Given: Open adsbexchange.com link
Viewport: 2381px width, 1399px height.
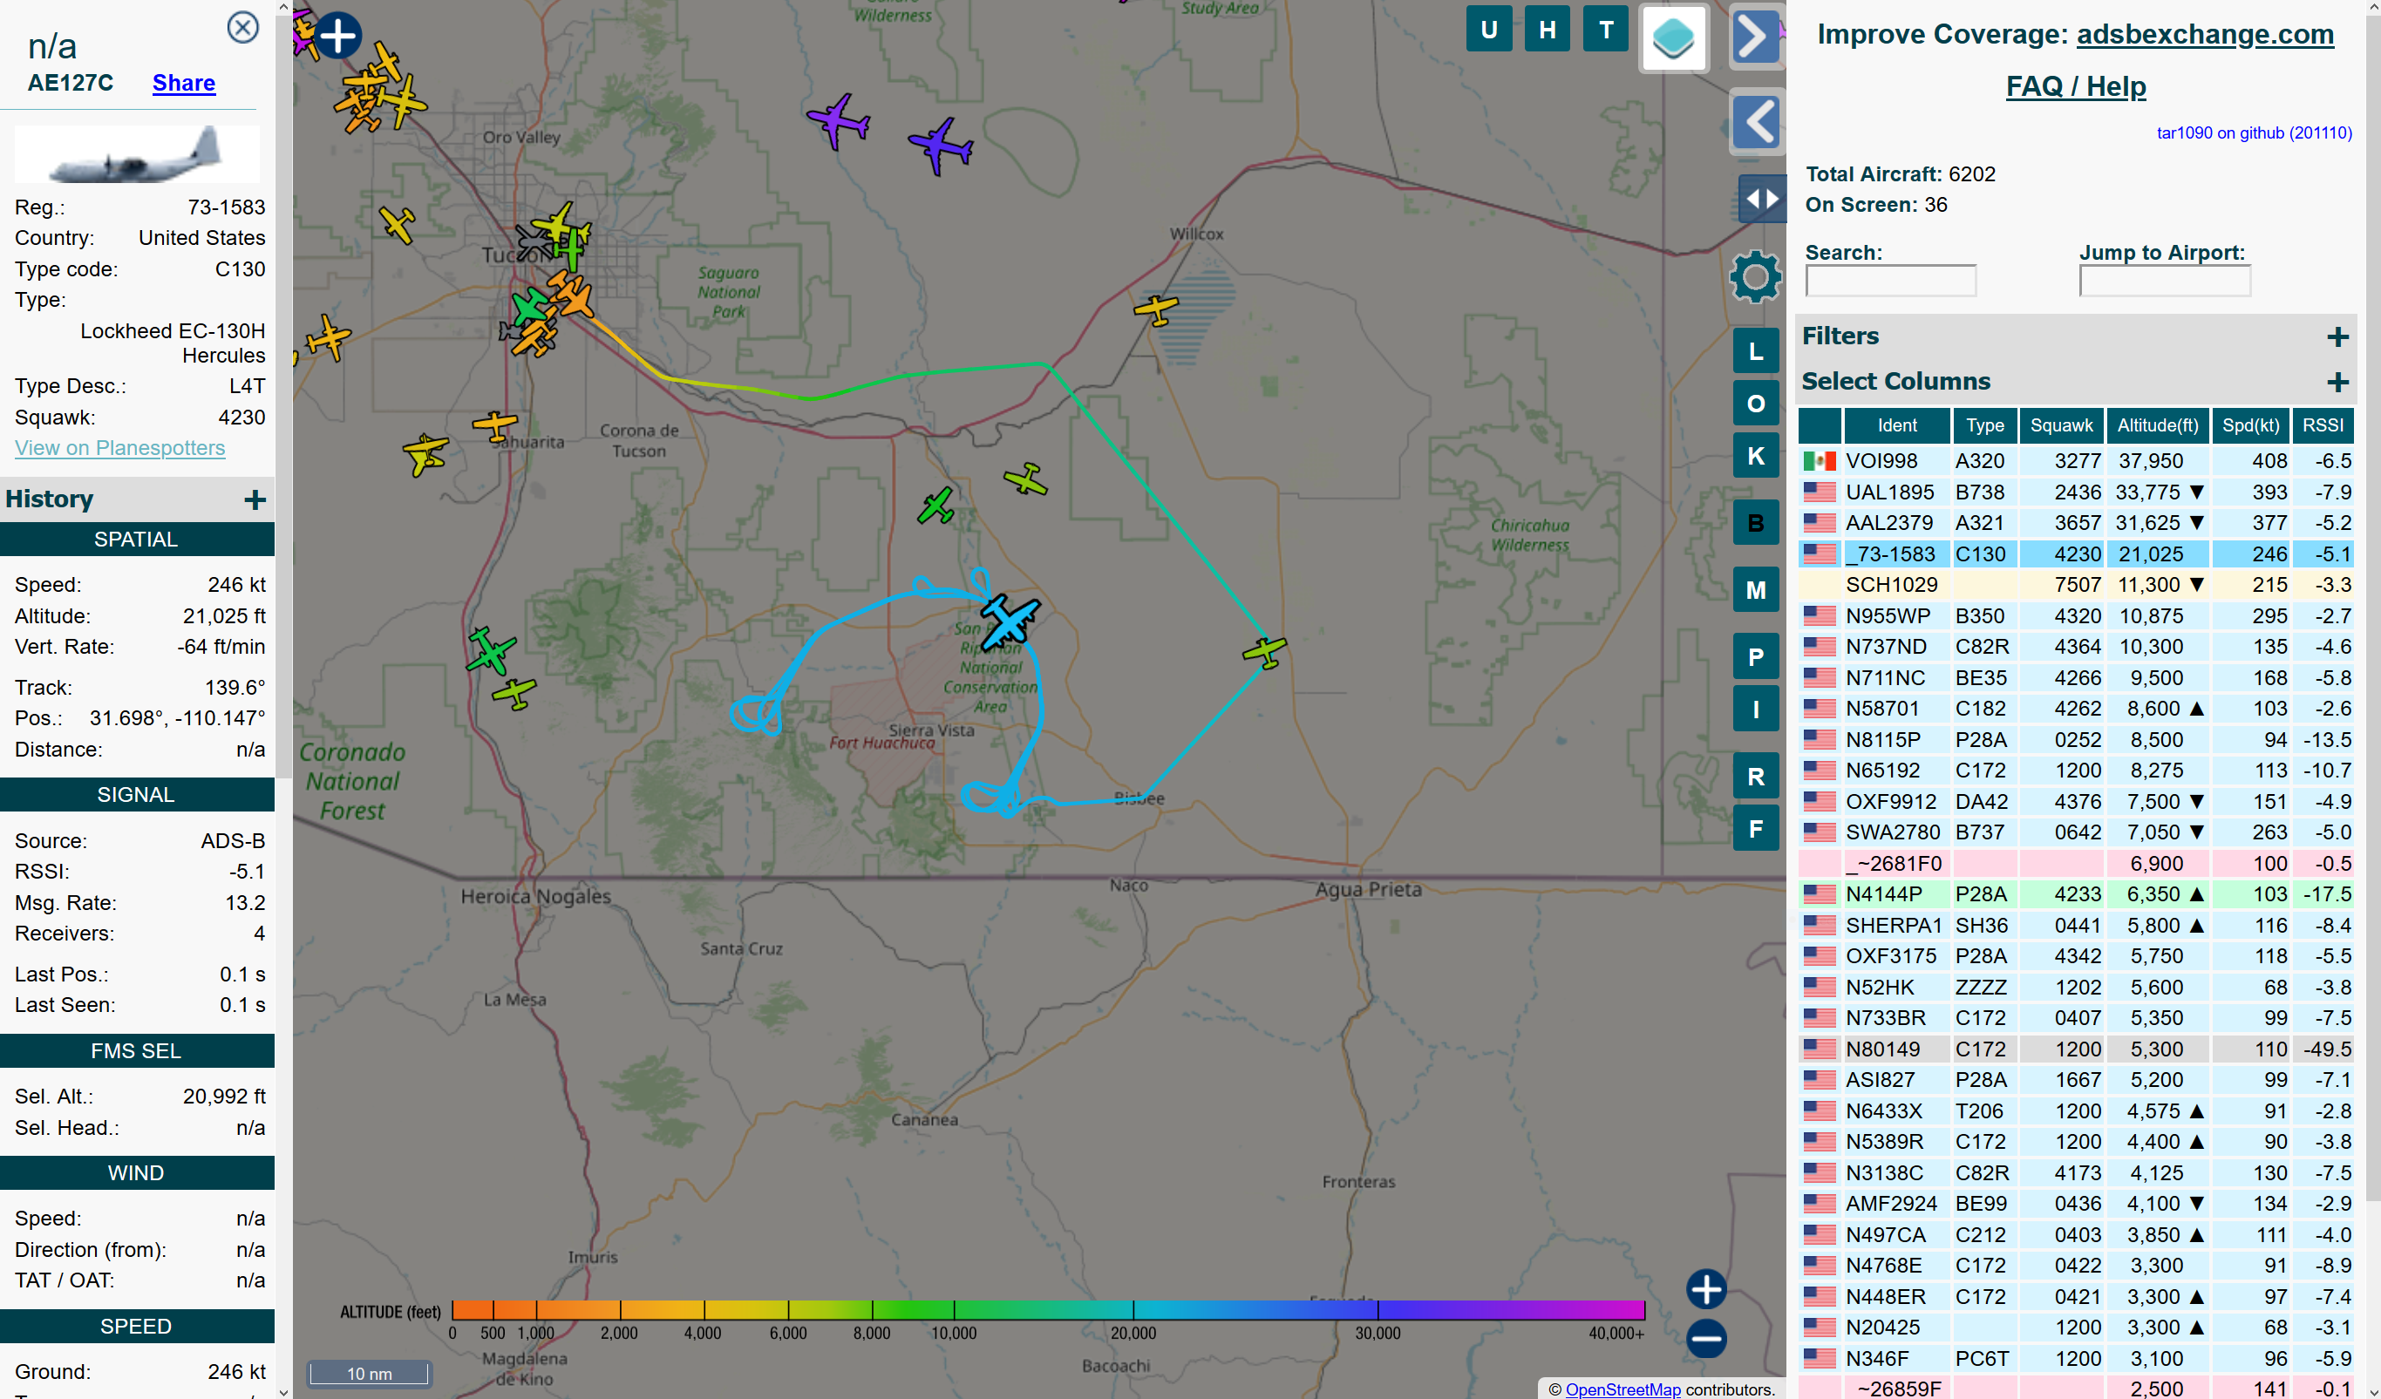Looking at the screenshot, I should click(2204, 34).
